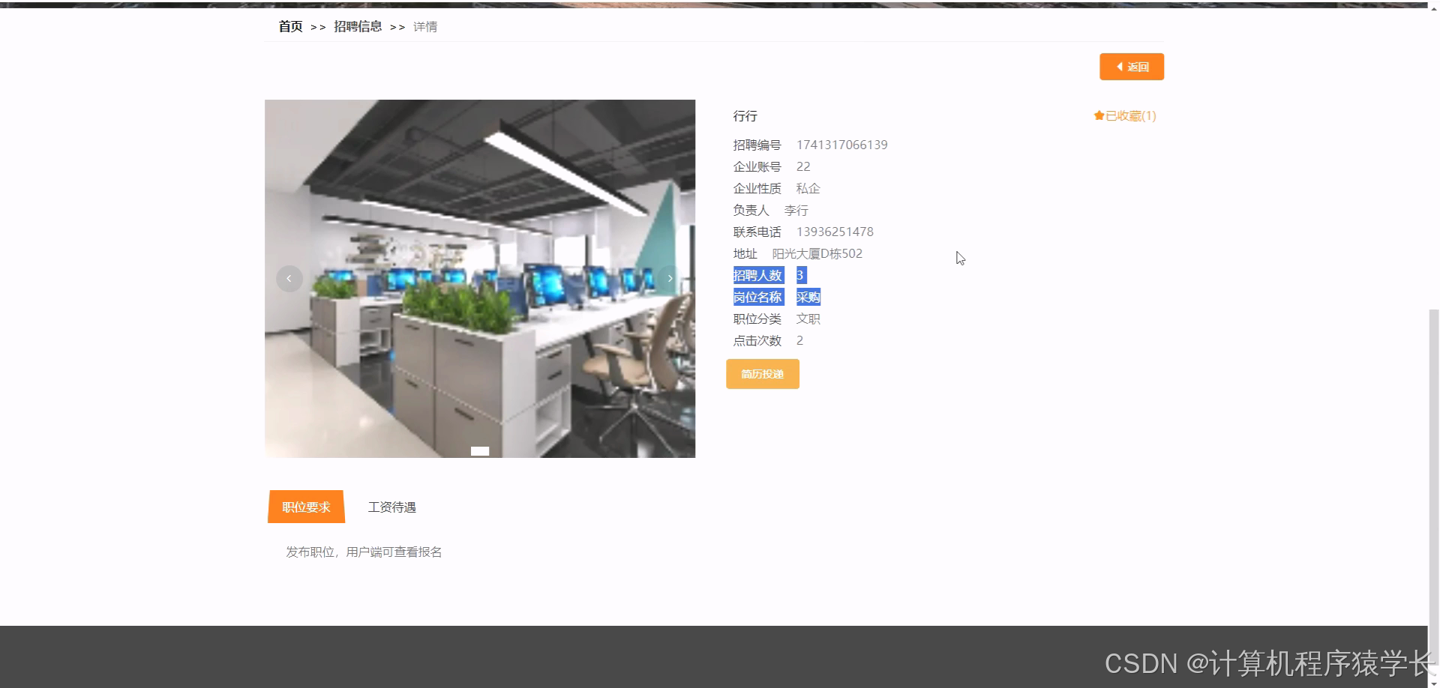The image size is (1440, 688).
Task: Open the 招聘信息 breadcrumb link
Action: tap(358, 26)
